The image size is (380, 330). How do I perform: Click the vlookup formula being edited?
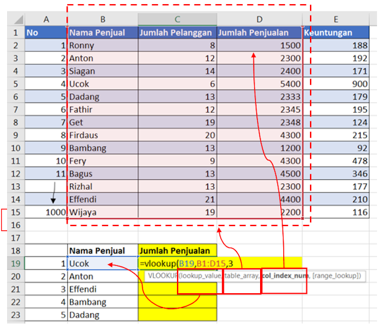coord(186,264)
